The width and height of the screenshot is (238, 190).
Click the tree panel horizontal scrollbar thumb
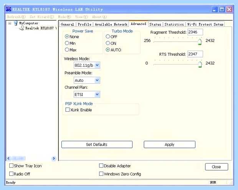coord(18,159)
